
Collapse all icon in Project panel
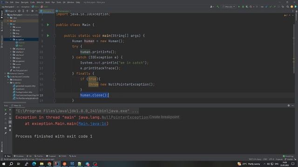(27, 11)
